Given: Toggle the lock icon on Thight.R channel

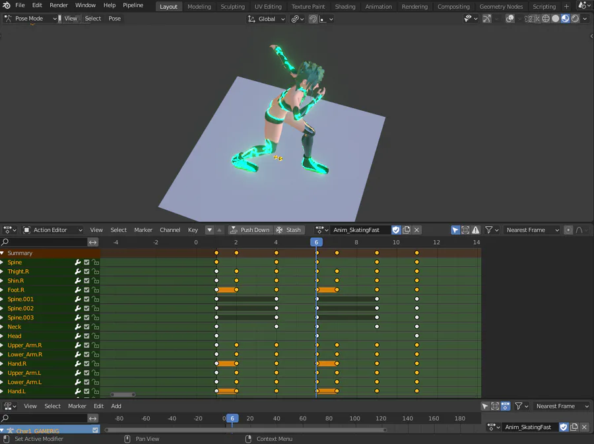Looking at the screenshot, I should (96, 271).
